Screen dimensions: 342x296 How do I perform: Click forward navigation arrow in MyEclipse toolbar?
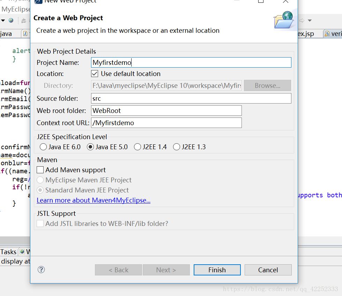(302, 21)
